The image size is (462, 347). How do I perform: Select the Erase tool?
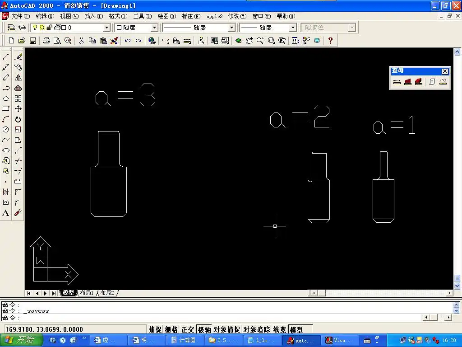click(18, 57)
